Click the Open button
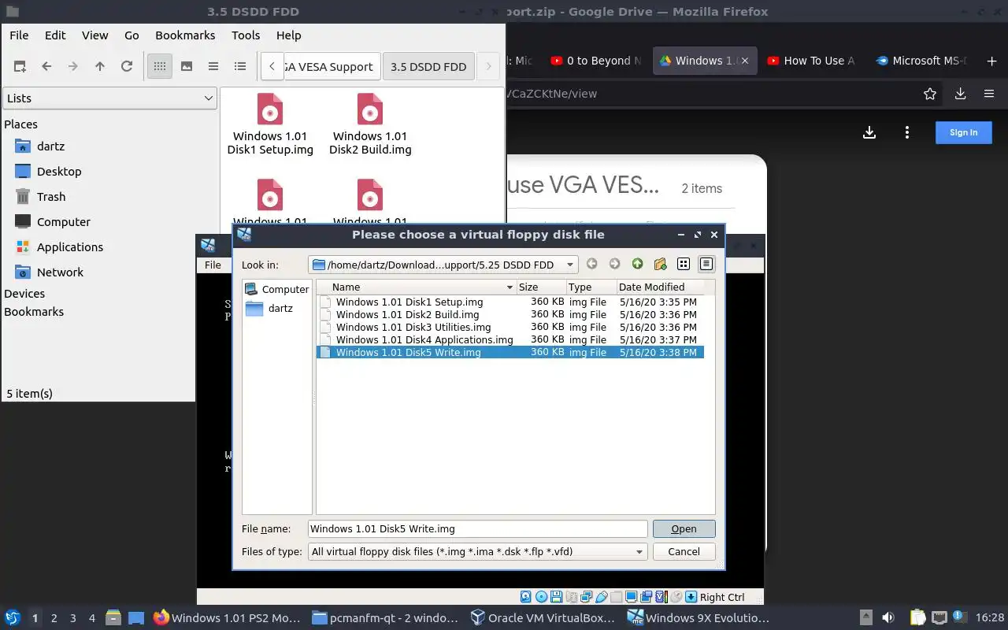The width and height of the screenshot is (1008, 630). (x=684, y=529)
